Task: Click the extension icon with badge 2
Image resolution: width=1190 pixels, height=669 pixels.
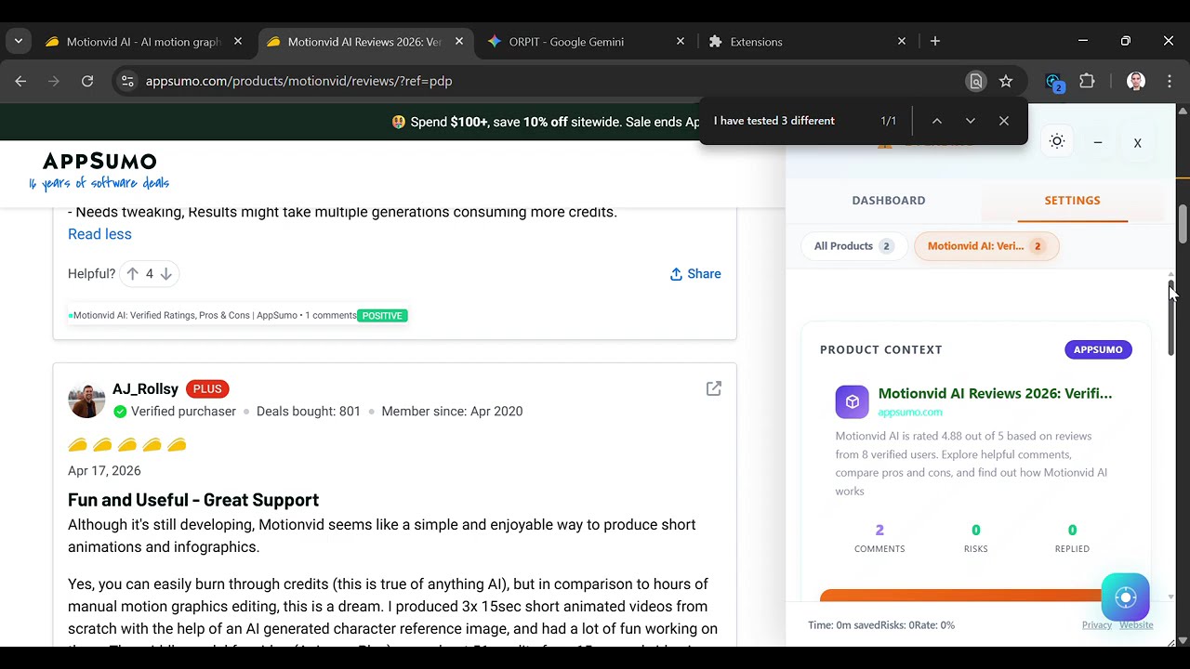Action: click(x=1053, y=82)
